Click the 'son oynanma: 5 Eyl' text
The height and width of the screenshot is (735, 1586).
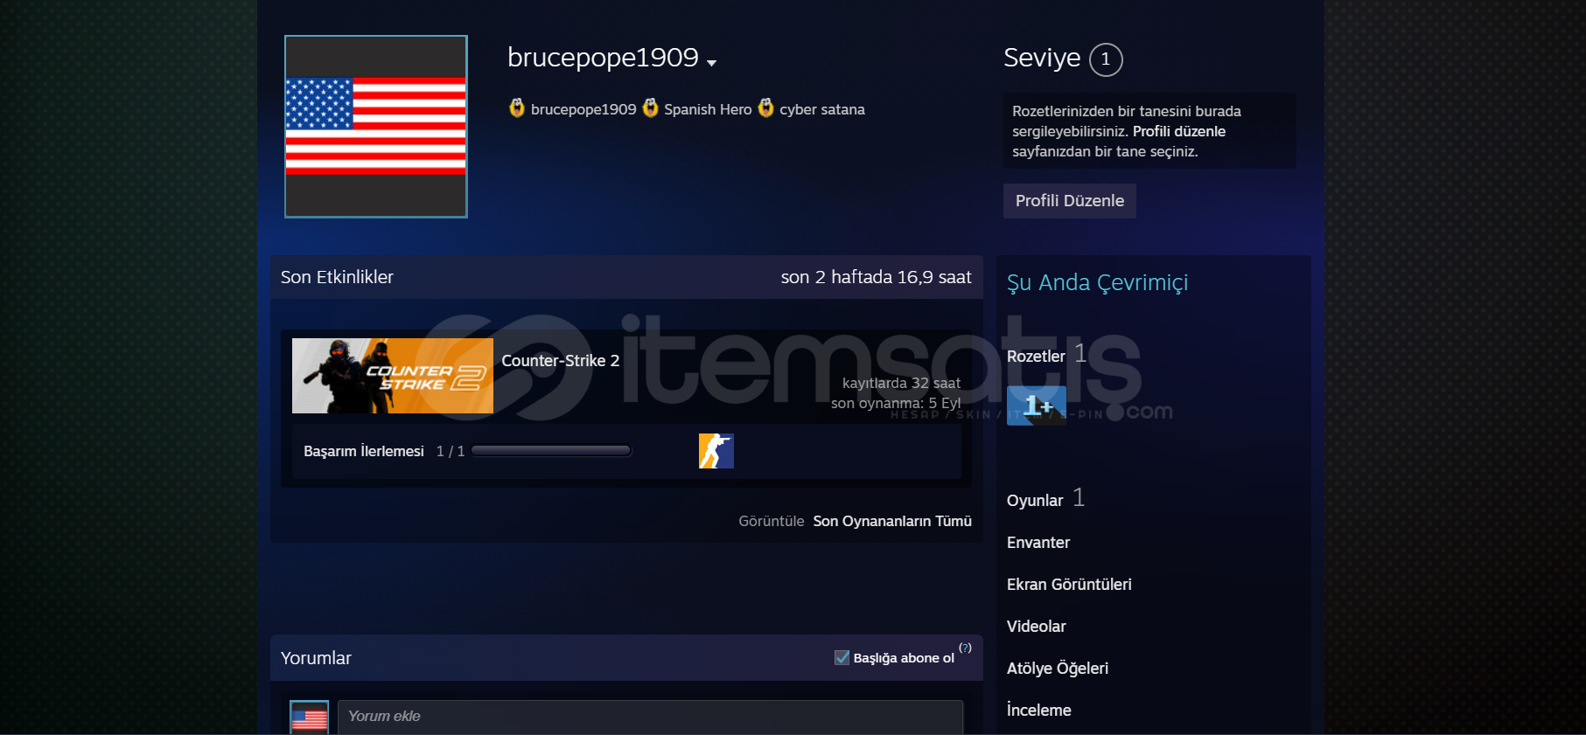896,403
